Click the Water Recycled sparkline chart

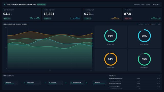75,18
